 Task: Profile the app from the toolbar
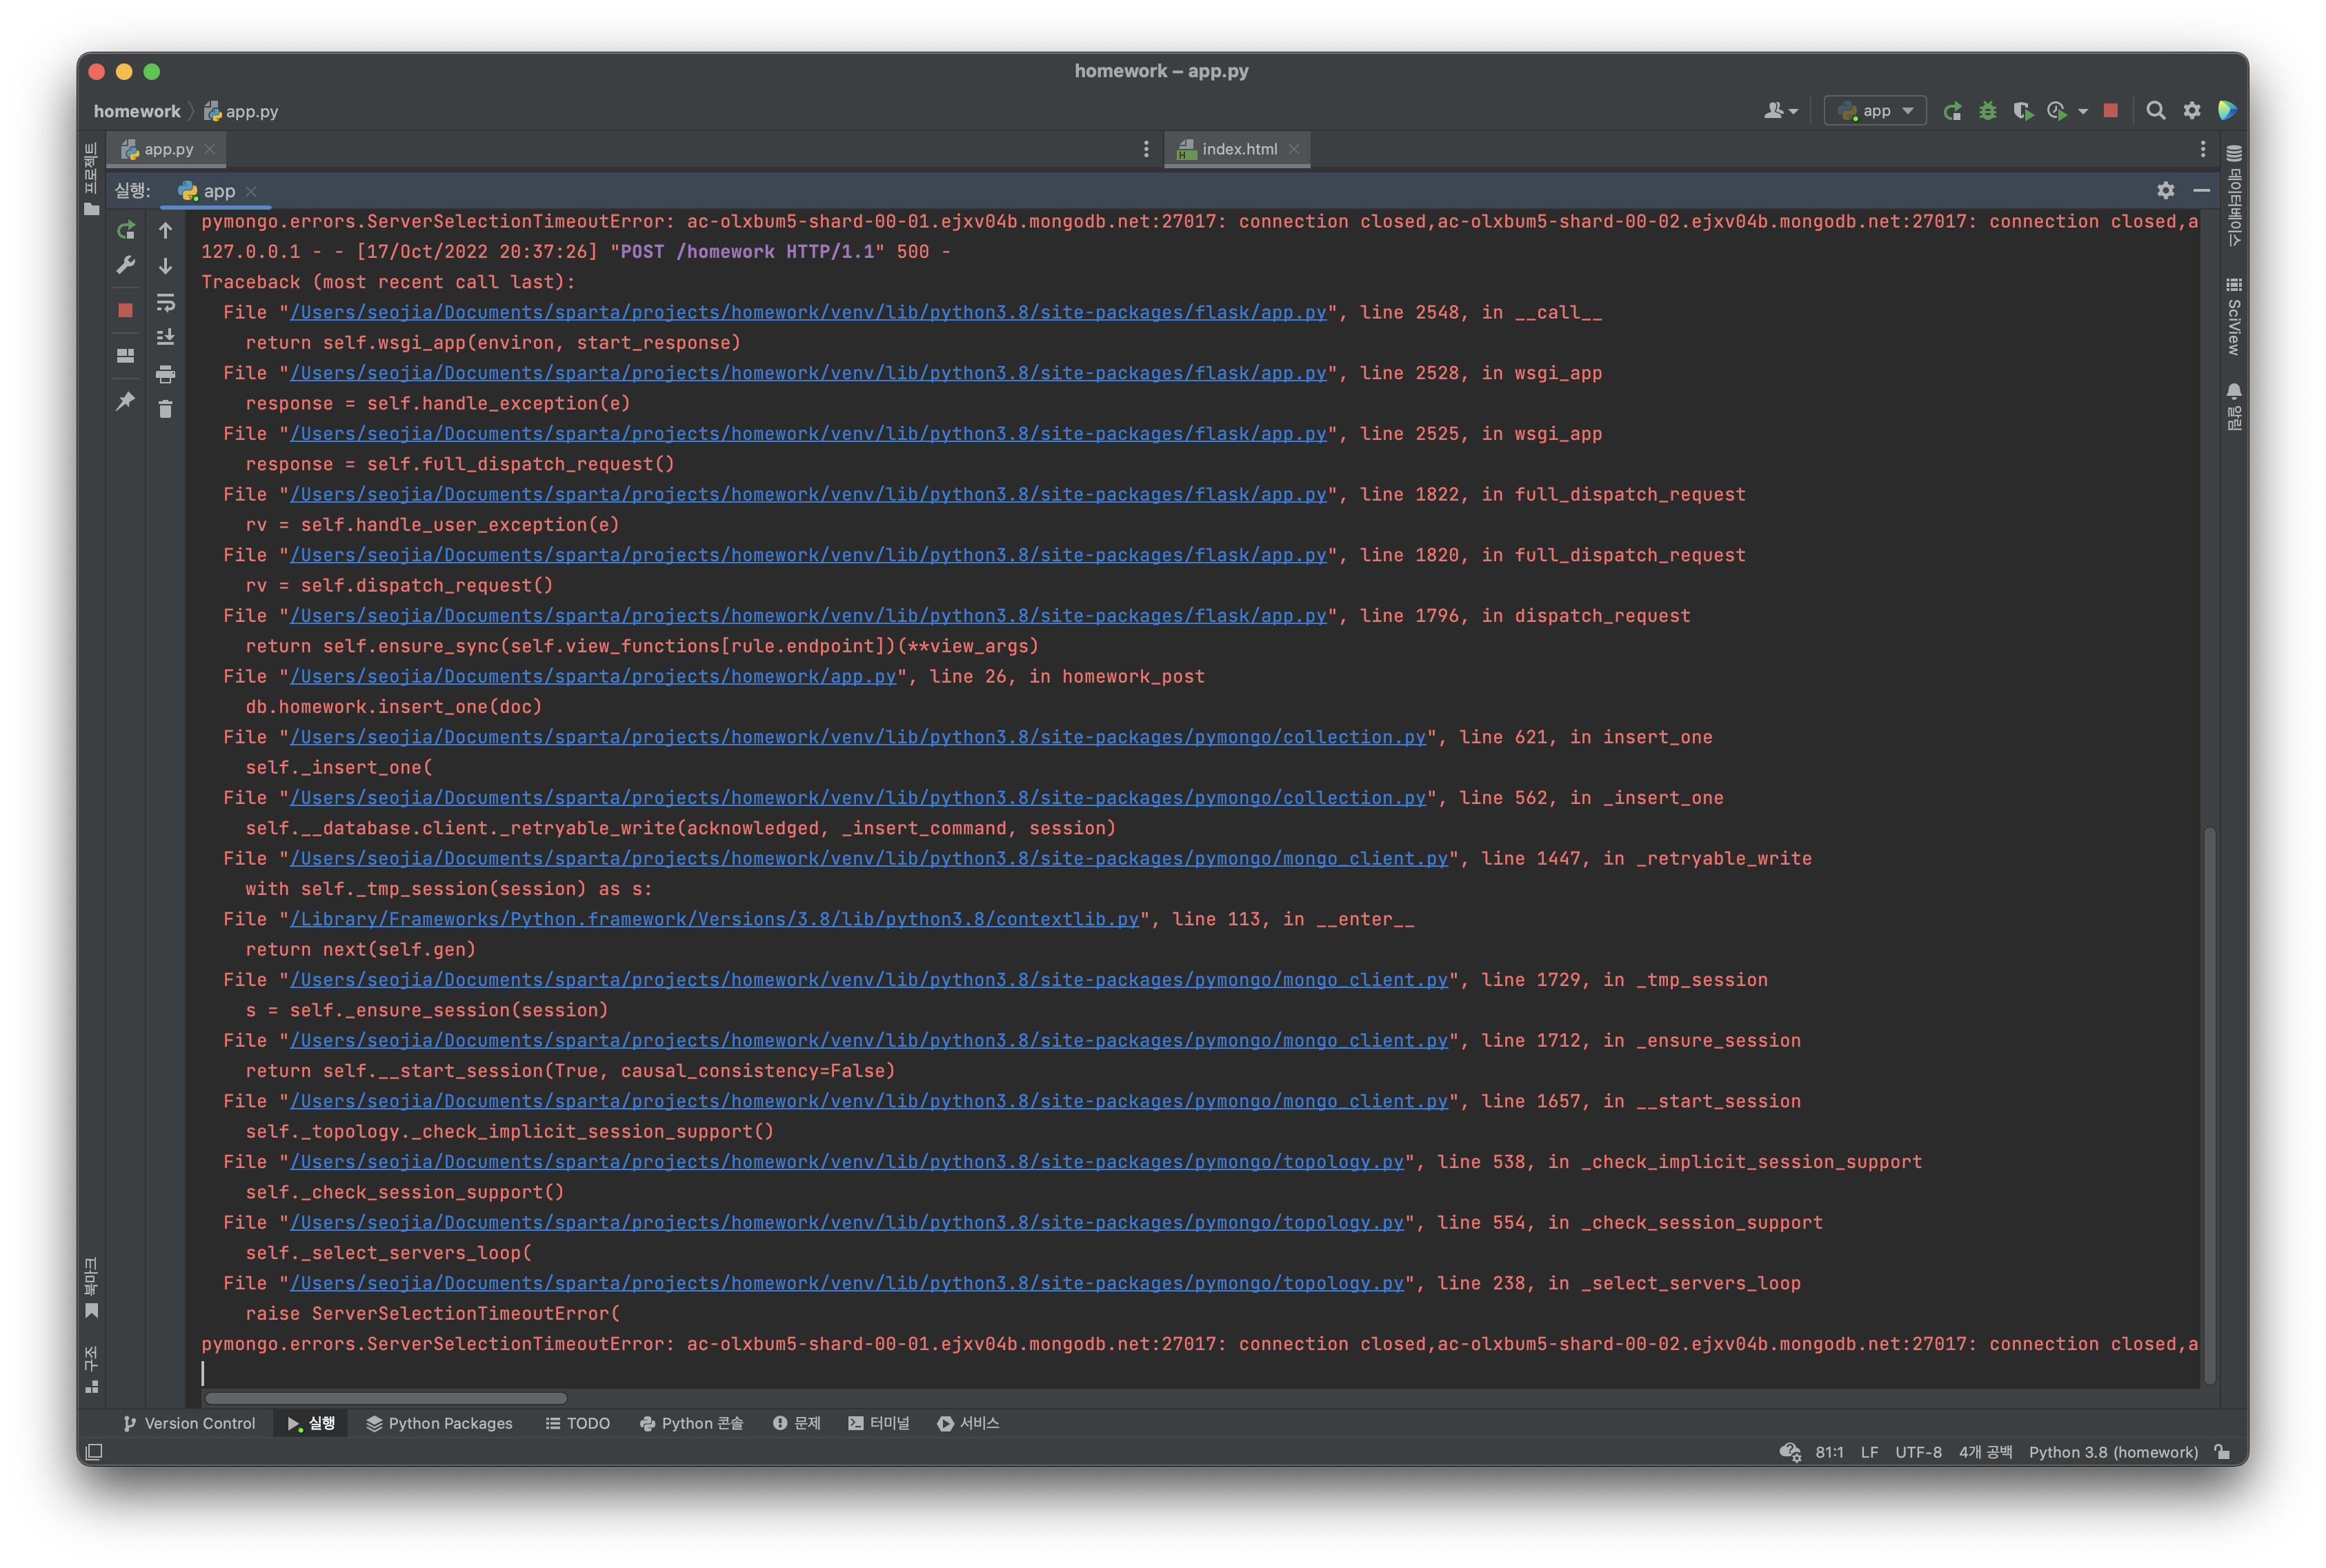[x=2057, y=111]
